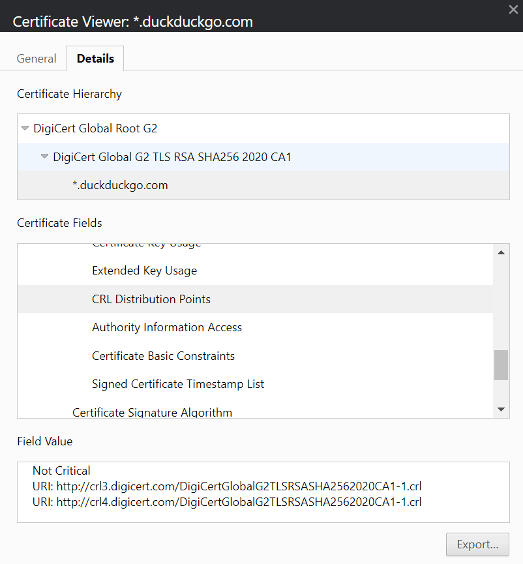This screenshot has width=523, height=564.
Task: Click the Export... button
Action: (x=478, y=544)
